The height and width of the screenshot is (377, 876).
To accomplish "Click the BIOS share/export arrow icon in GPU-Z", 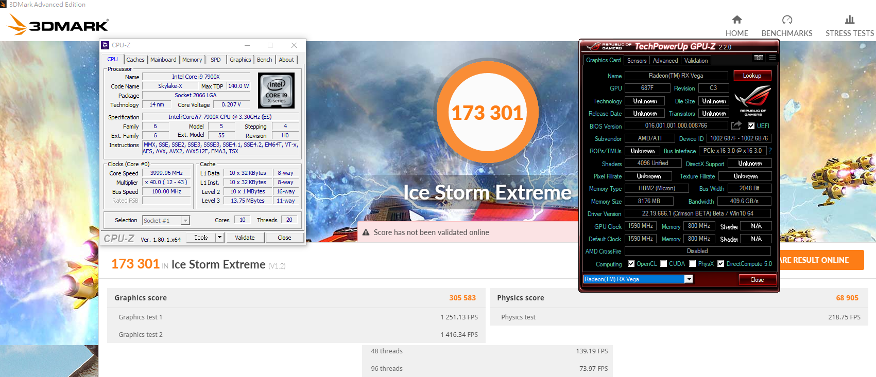I will tap(736, 125).
